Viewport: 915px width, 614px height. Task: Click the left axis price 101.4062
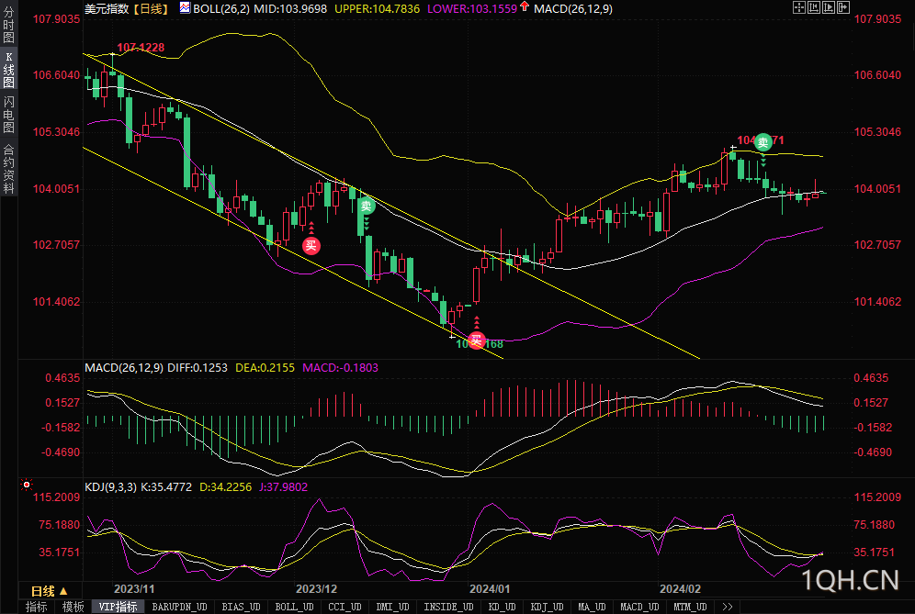[56, 301]
